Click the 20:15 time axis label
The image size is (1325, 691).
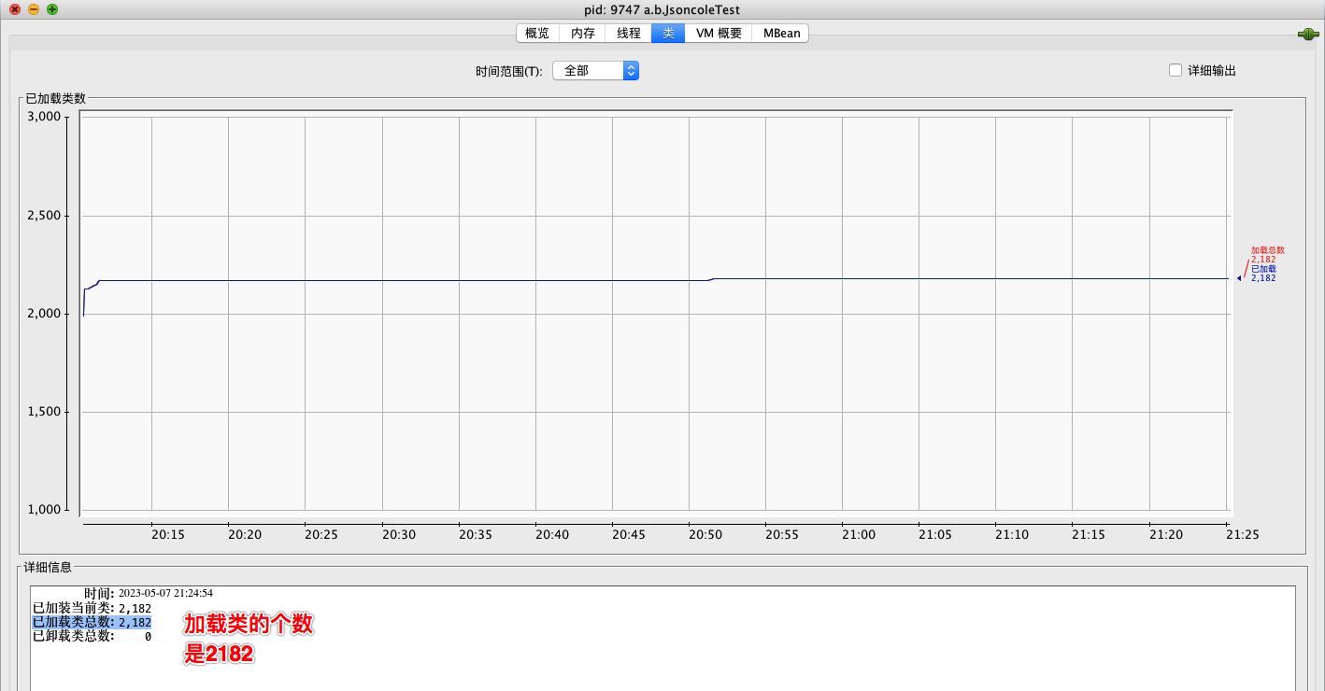[x=168, y=535]
